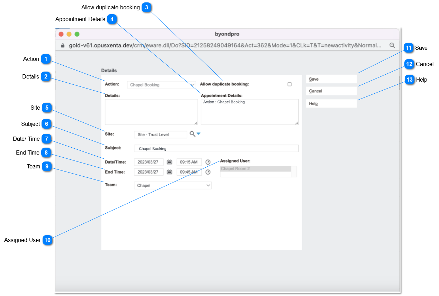The image size is (439, 296).
Task: Click into the Appointment Details text area
Action: (250, 112)
